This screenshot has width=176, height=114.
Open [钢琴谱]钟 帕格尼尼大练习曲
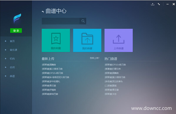point(55,77)
